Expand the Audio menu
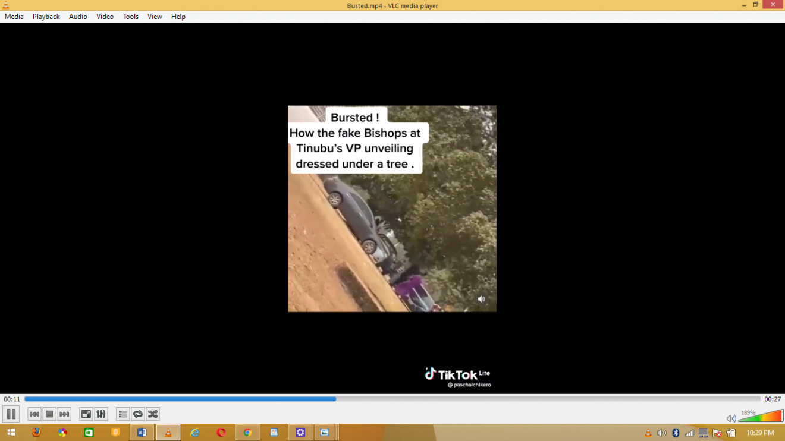 (x=78, y=17)
